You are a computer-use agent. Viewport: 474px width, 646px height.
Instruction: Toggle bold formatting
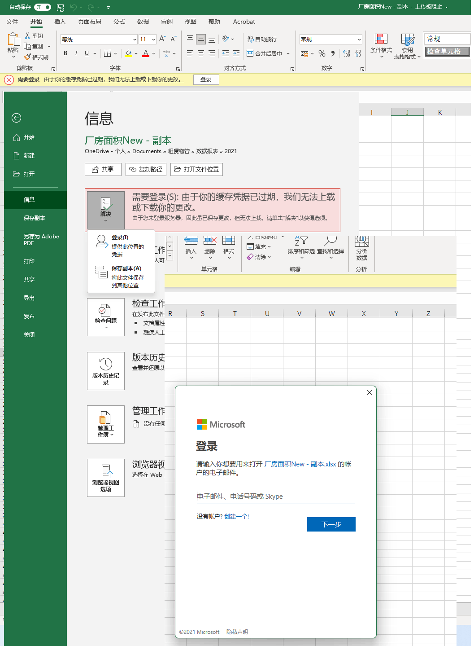pyautogui.click(x=65, y=53)
